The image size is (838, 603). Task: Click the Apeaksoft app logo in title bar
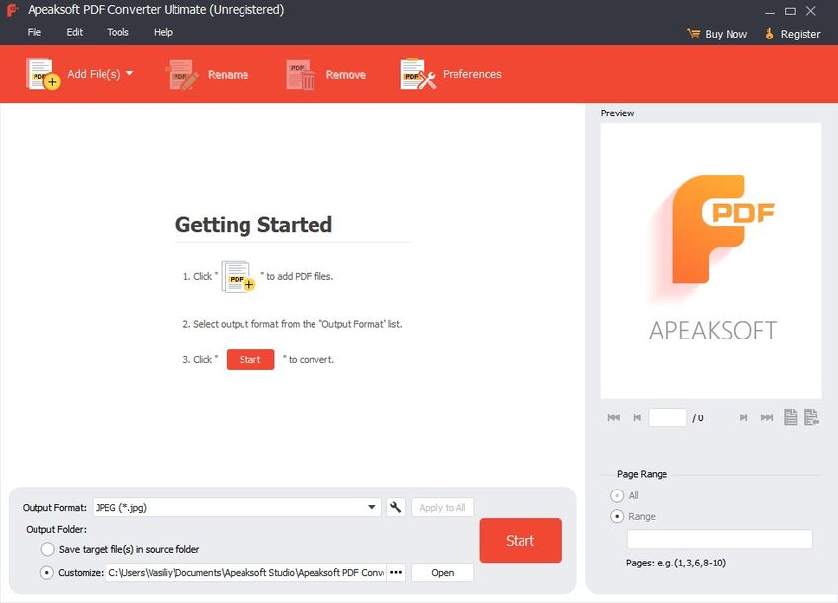[x=12, y=10]
